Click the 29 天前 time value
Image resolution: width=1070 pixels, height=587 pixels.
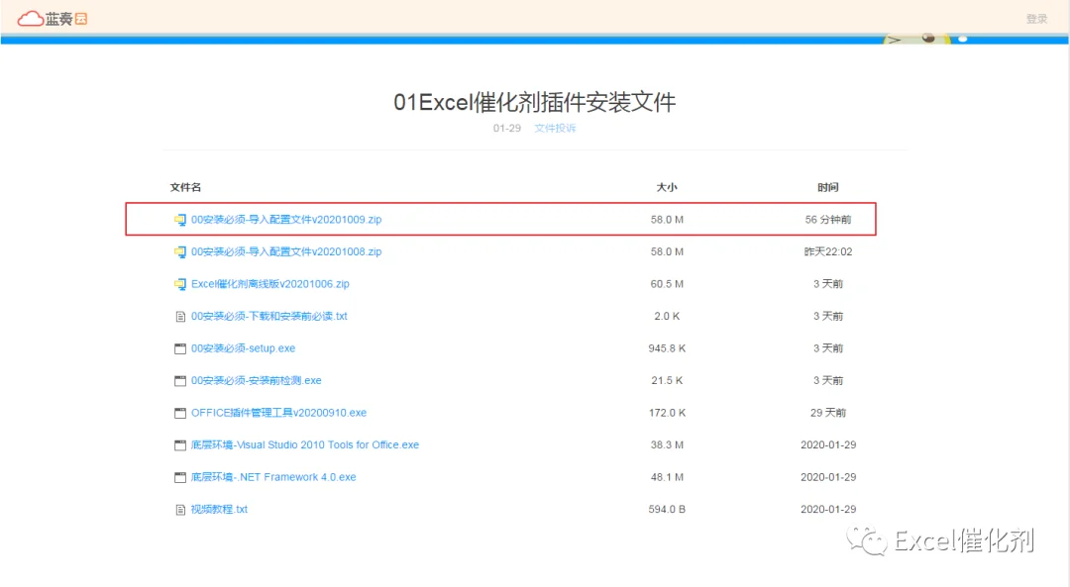(827, 413)
